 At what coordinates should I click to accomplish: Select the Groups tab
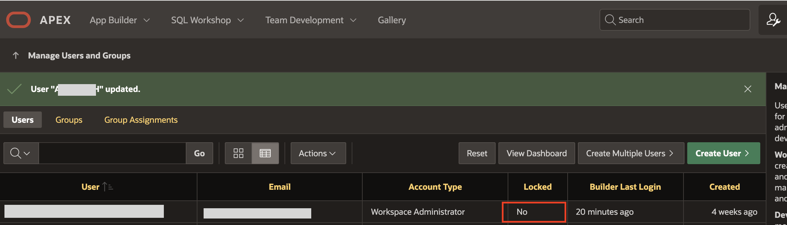[69, 120]
